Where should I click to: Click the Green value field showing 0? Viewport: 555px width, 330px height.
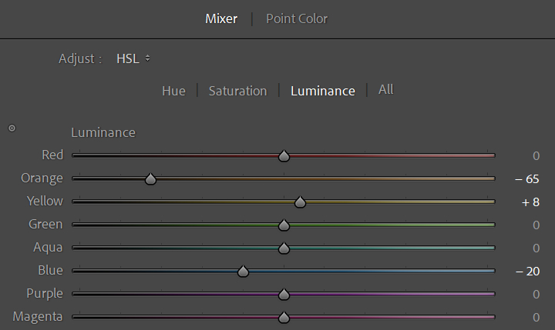pos(536,225)
